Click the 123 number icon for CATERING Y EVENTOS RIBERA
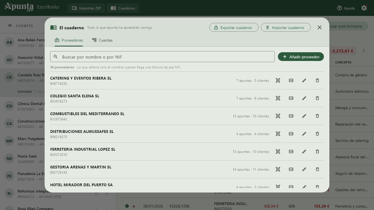 tap(291, 80)
